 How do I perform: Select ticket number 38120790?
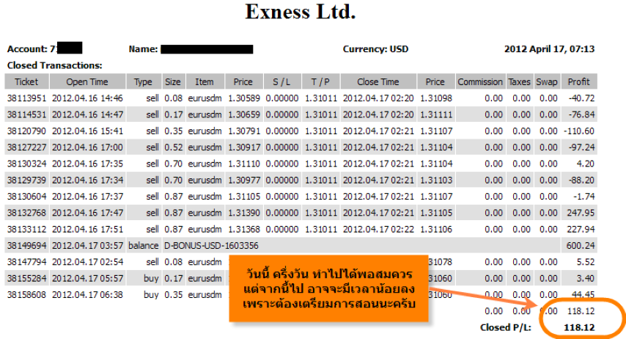point(26,131)
